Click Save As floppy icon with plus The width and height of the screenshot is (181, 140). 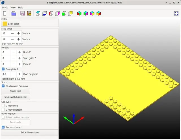[29, 13]
